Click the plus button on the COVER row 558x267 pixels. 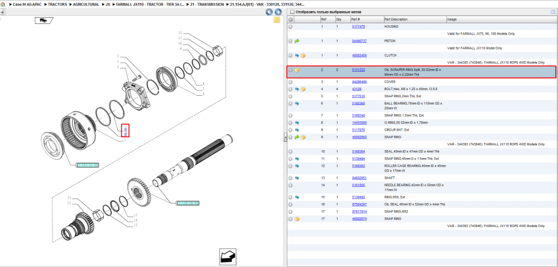[x=291, y=82]
